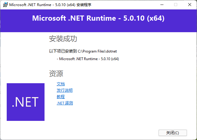Click the installed item list entry for the Runtime

[x=88, y=59]
